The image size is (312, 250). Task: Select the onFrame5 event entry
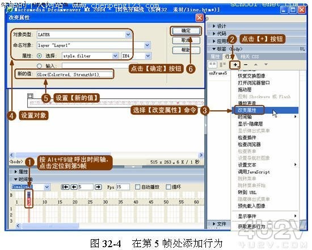pyautogui.click(x=218, y=73)
